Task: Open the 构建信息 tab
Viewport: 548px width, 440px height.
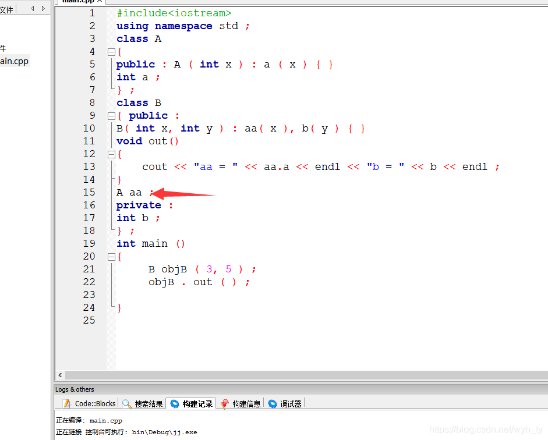Action: pyautogui.click(x=241, y=404)
